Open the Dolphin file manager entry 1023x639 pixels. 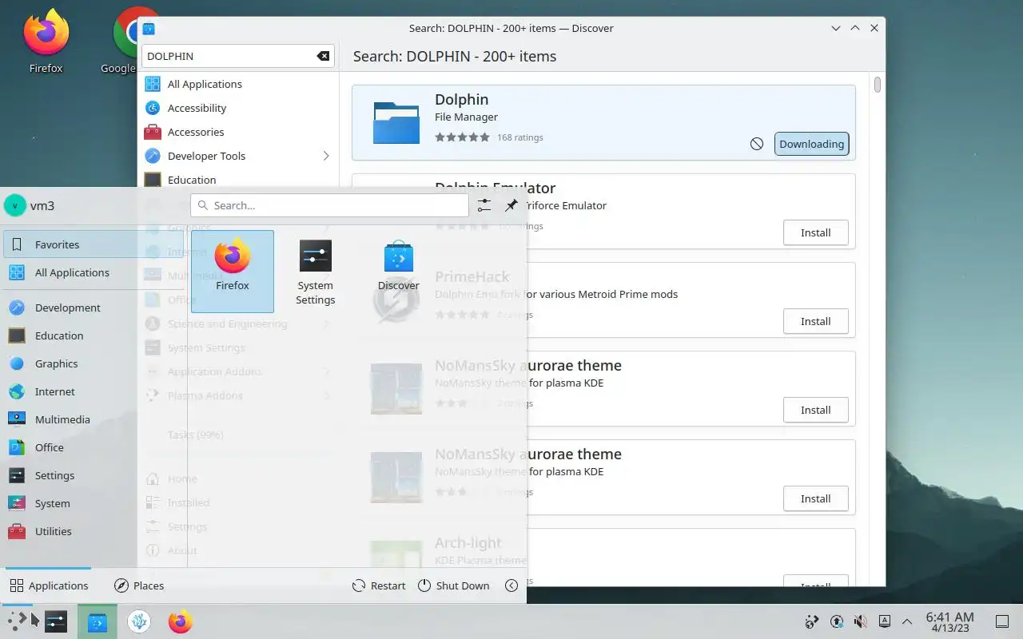603,123
